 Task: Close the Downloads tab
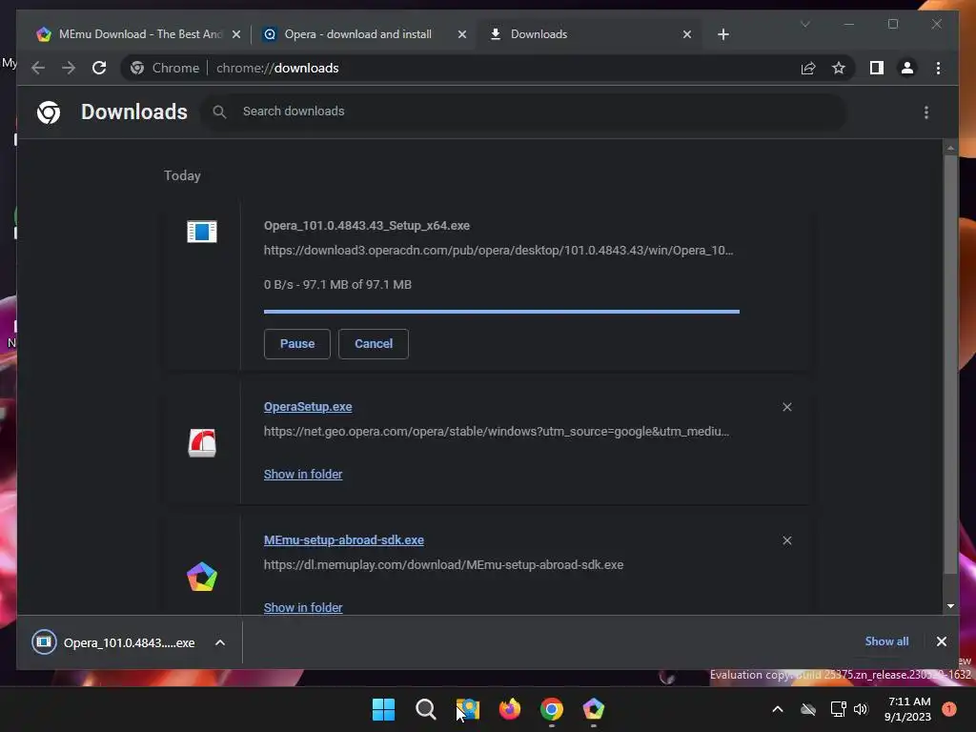click(686, 34)
